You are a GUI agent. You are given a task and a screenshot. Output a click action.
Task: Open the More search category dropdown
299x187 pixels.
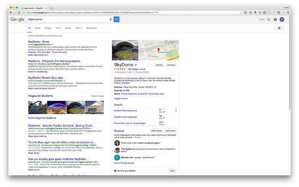[79, 28]
